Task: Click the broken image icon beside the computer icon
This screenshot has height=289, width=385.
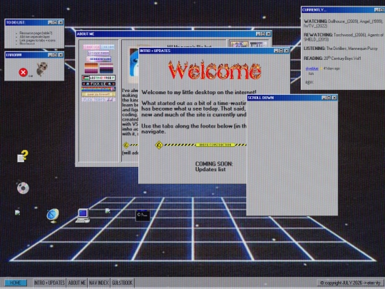Action: click(108, 211)
